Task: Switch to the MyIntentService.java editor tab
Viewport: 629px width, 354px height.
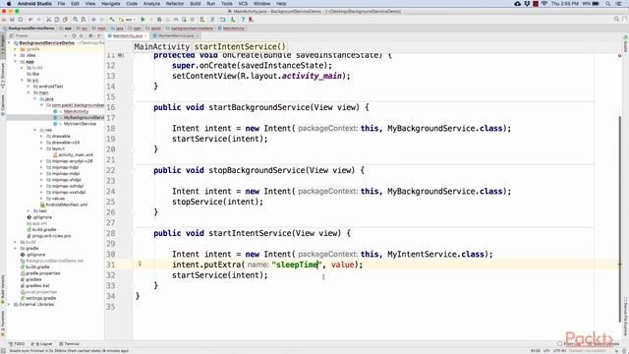Action: click(176, 35)
